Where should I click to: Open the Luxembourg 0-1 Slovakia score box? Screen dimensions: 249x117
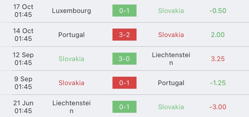(124, 11)
